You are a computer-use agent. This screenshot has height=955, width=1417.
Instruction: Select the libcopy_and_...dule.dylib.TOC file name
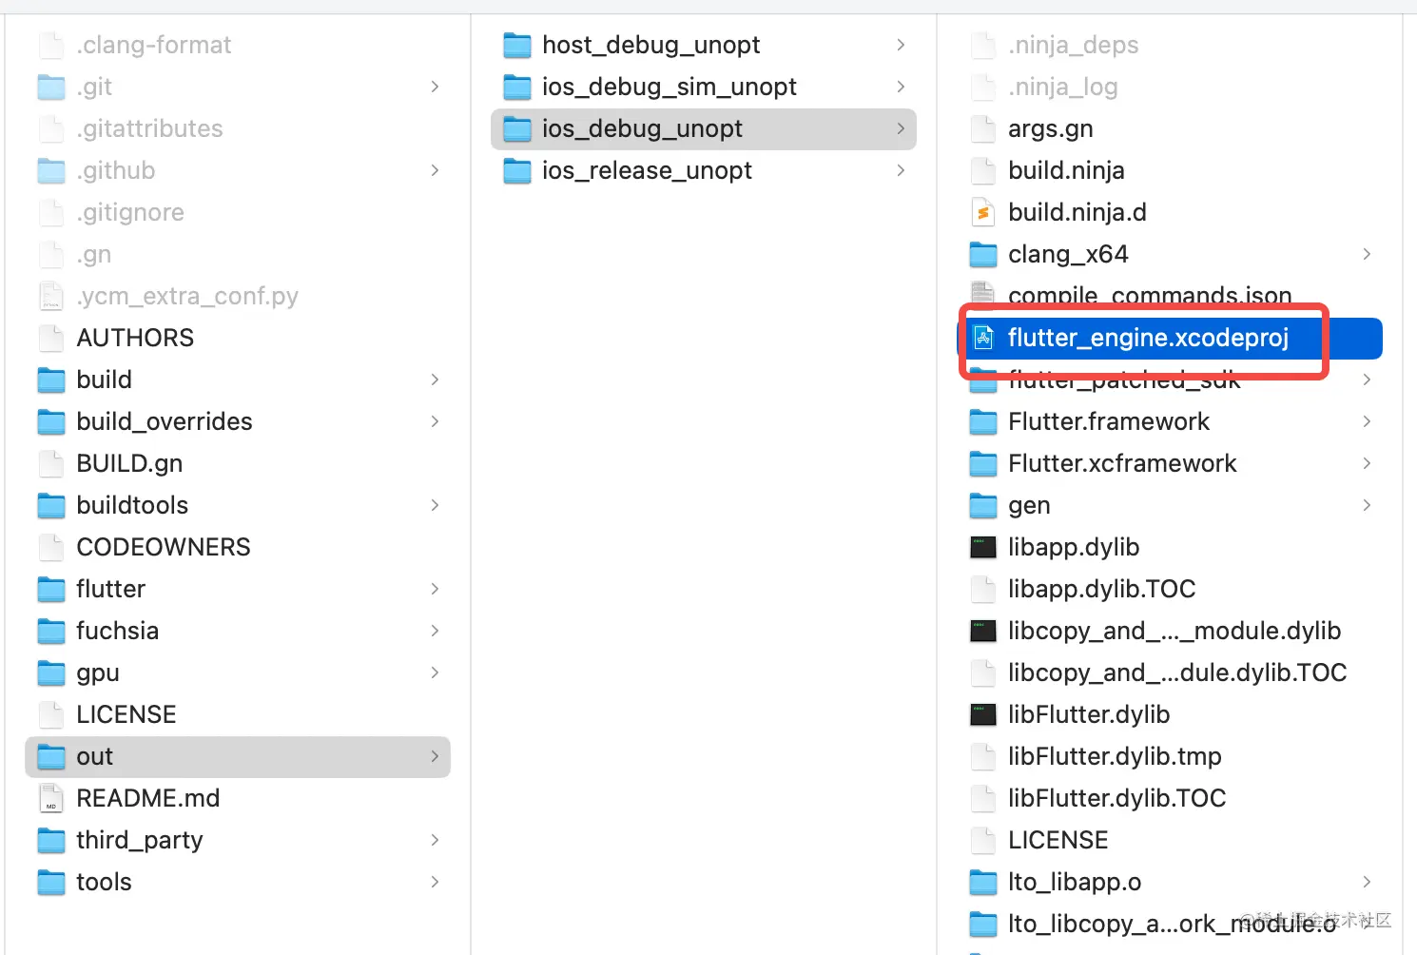point(1177,672)
